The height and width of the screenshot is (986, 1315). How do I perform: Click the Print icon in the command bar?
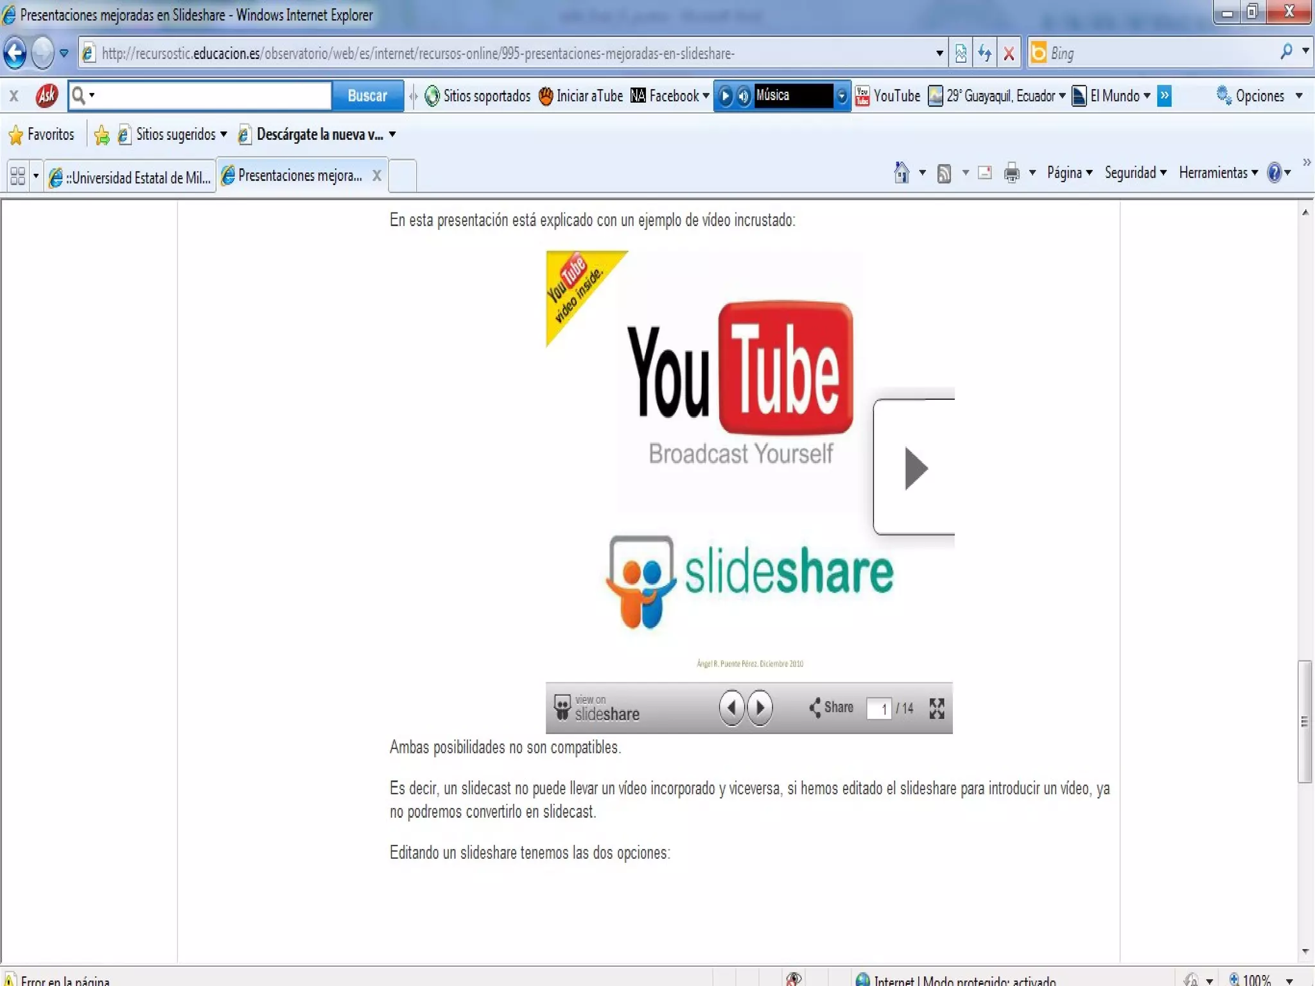(1011, 173)
